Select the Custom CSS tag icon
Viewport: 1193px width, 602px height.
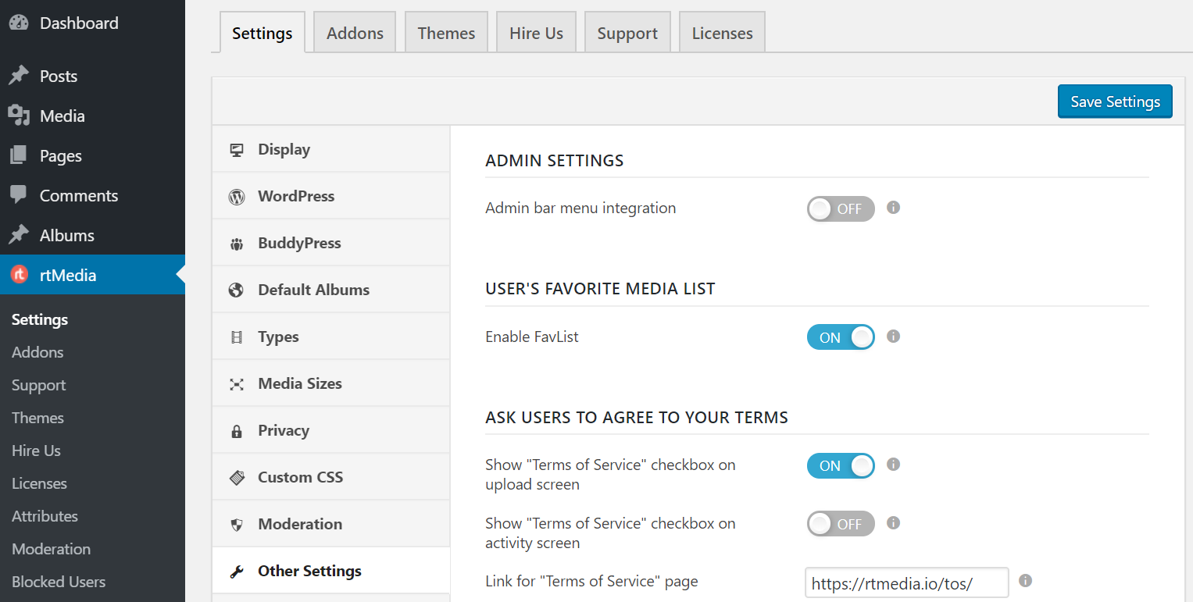[237, 476]
